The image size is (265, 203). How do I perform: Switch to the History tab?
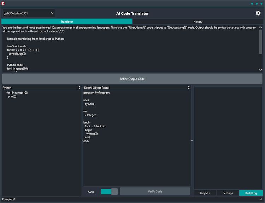click(198, 22)
